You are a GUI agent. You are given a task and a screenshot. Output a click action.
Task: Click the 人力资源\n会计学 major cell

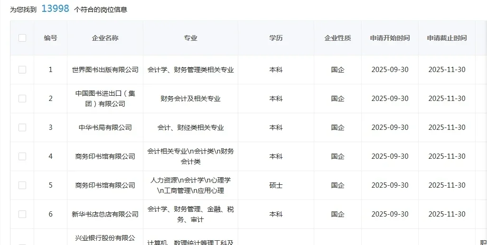pyautogui.click(x=190, y=185)
